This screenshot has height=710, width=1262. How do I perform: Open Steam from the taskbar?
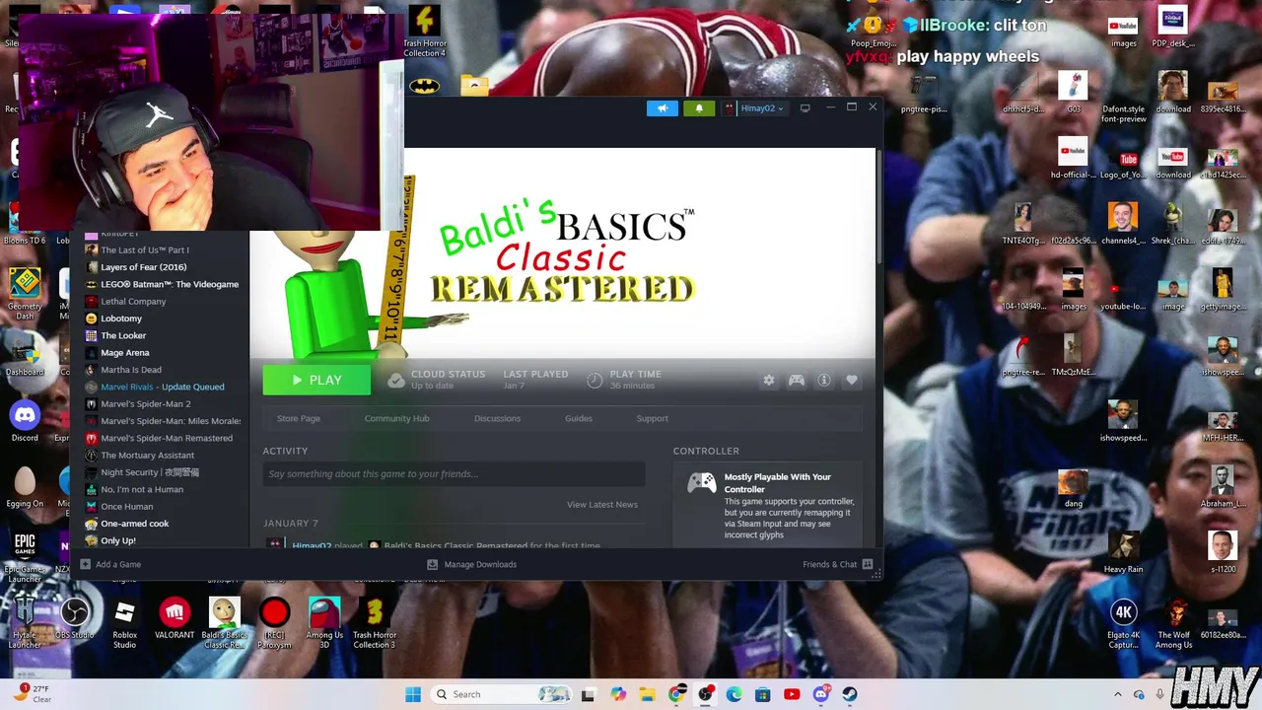(850, 694)
